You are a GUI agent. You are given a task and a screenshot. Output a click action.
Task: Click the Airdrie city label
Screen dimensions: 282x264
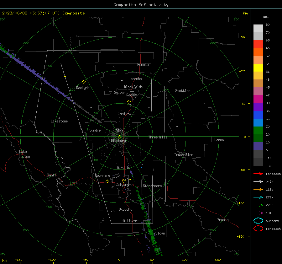(x=123, y=168)
